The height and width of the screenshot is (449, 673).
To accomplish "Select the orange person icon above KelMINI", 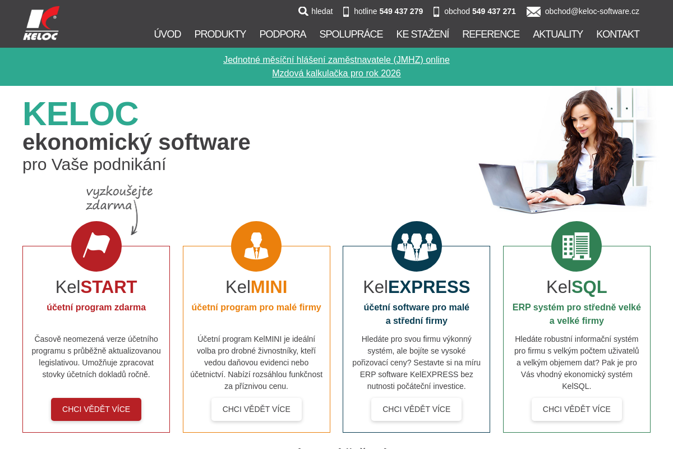I will point(256,246).
